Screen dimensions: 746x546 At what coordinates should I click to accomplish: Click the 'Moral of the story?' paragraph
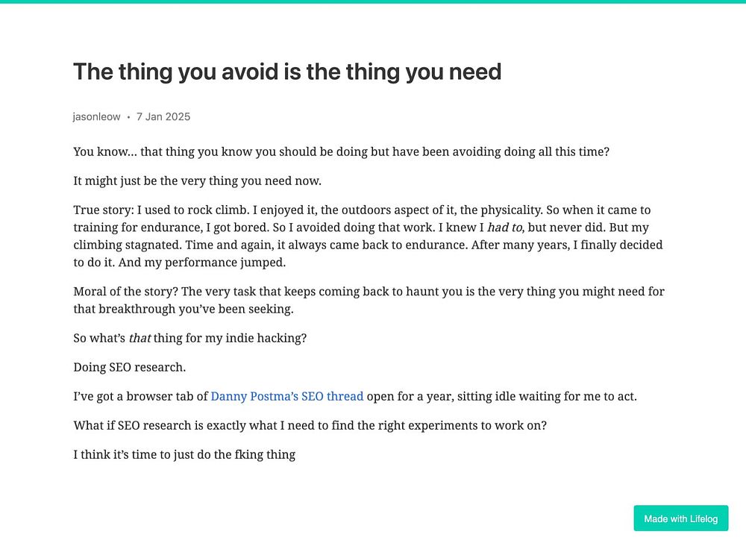point(369,300)
